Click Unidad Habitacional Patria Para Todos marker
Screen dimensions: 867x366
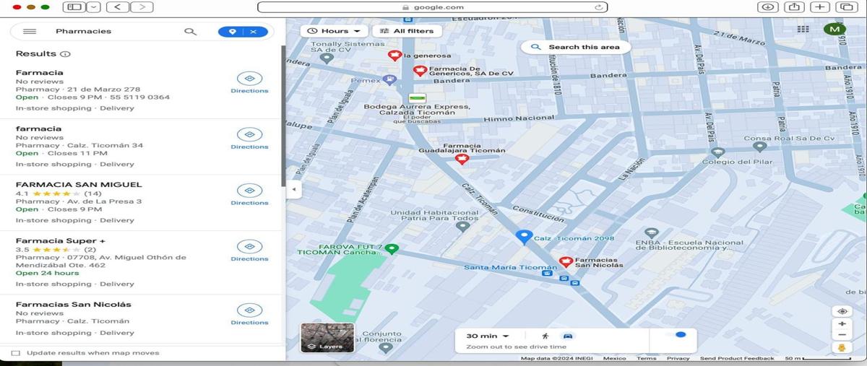463,226
